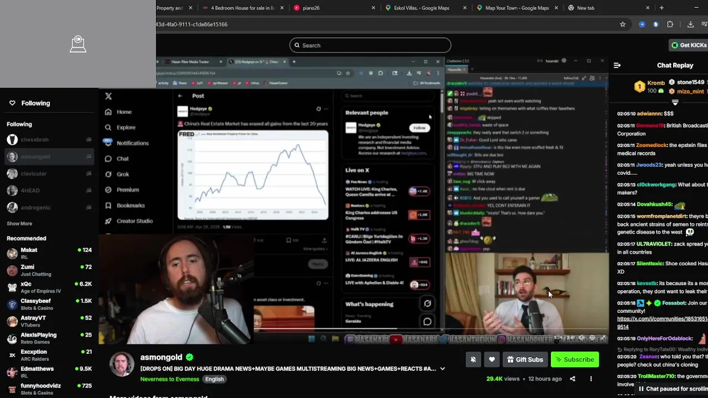This screenshot has width=708, height=398.
Task: Open asmongold's profile avatar below the video
Action: coord(122,364)
